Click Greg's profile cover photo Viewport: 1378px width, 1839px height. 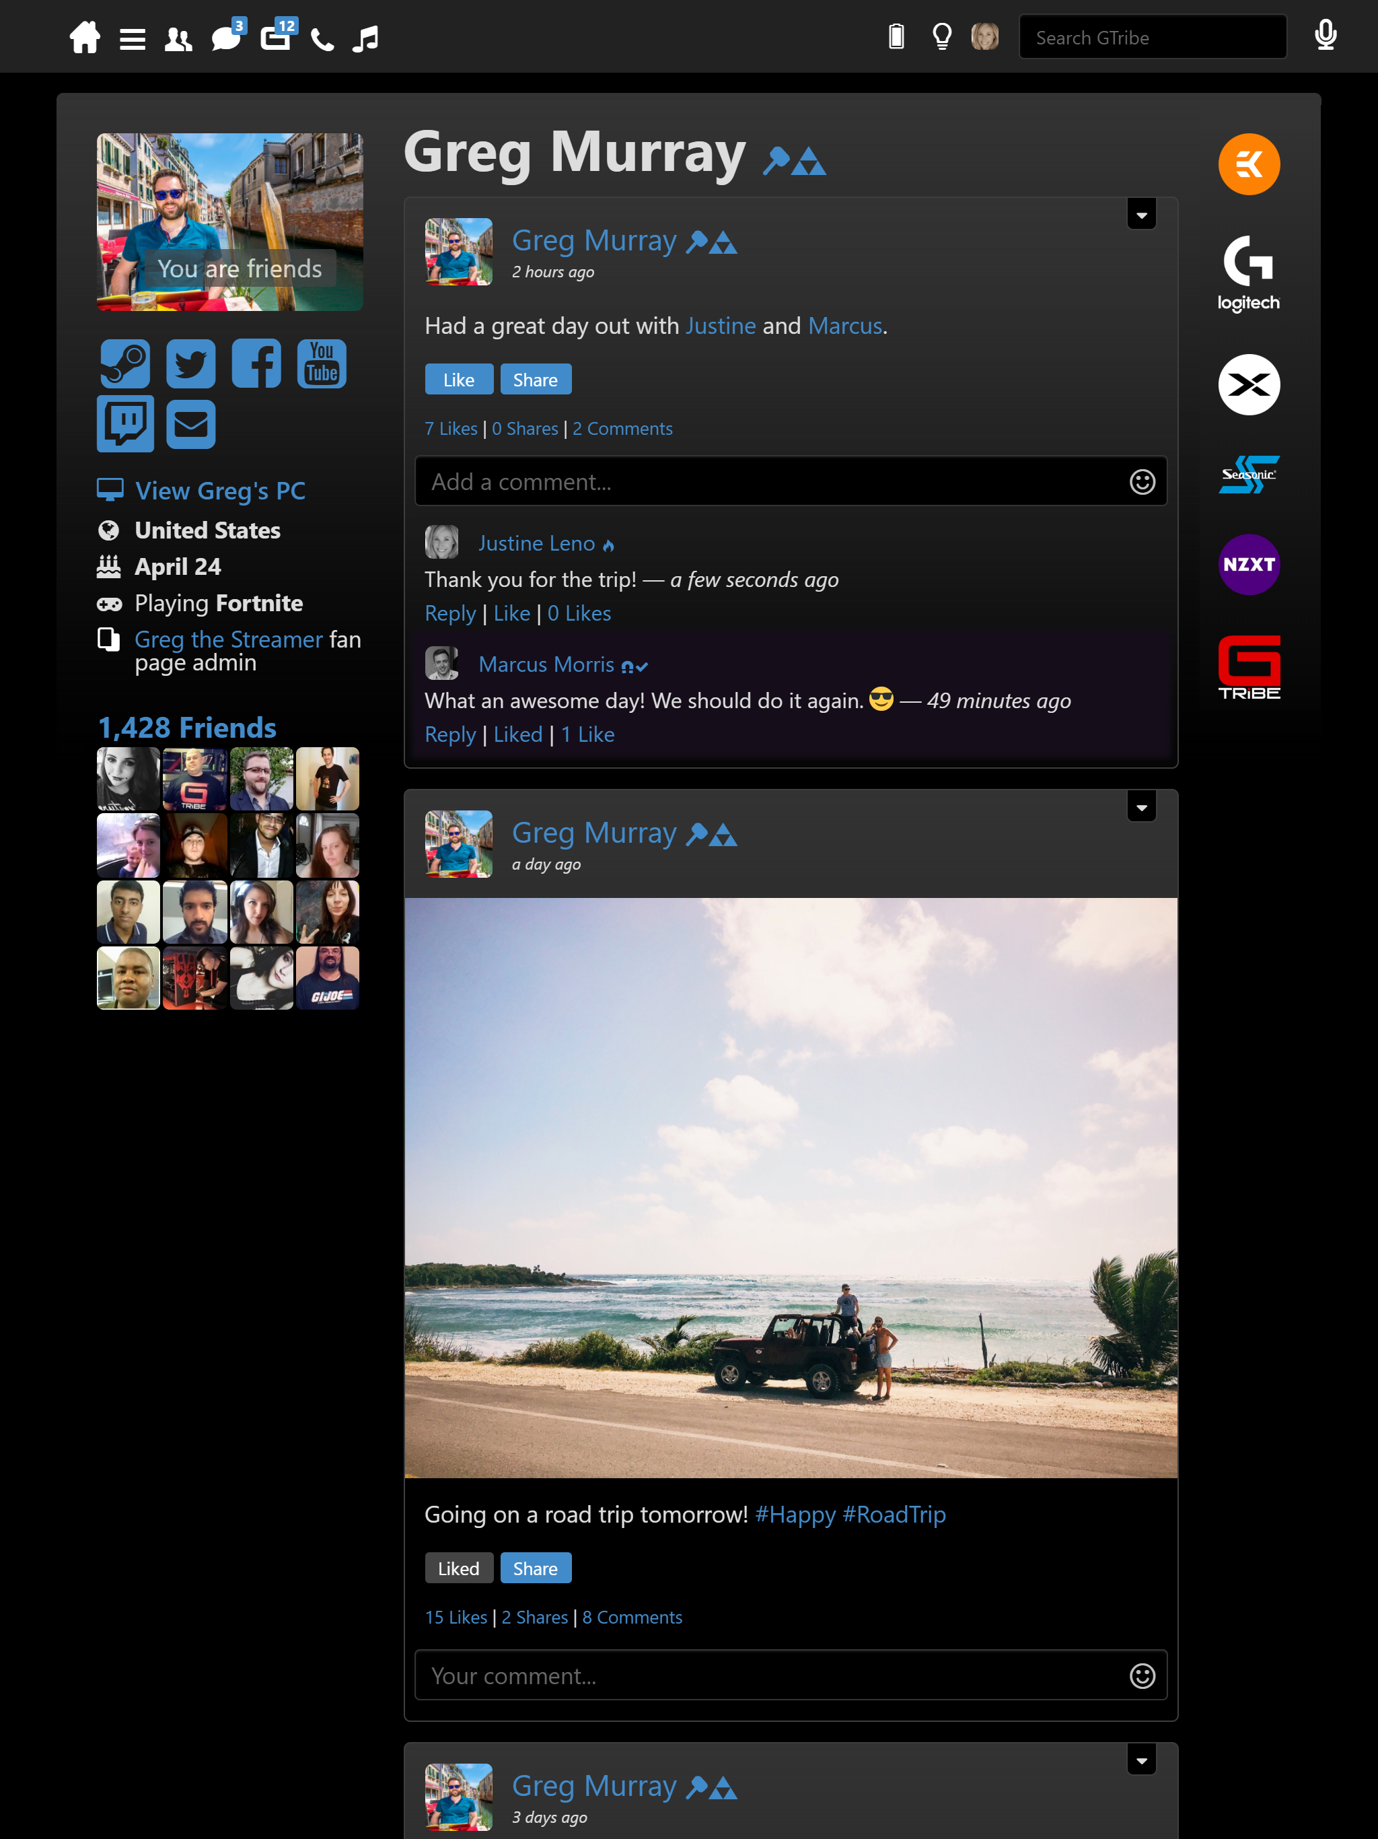click(x=229, y=222)
